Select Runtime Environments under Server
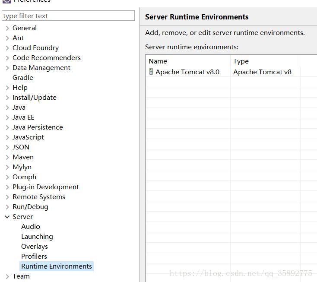Viewport: 317px width, 282px height. coord(57,266)
